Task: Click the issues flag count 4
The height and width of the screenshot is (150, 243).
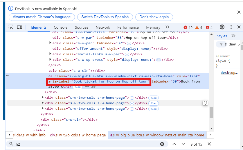Action: tap(209, 28)
